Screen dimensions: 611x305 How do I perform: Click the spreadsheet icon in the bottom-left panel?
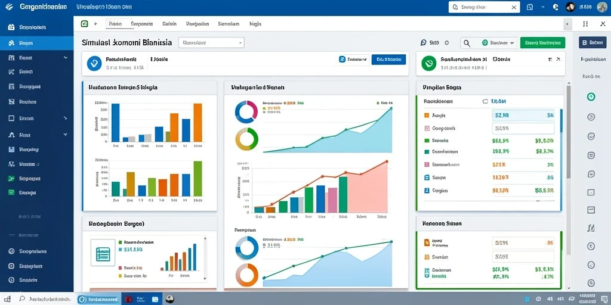pos(103,253)
